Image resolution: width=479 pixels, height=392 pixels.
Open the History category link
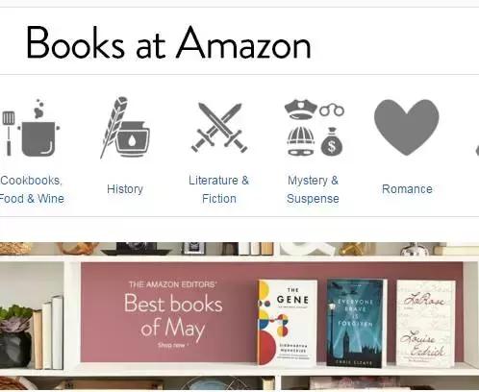[x=125, y=189]
